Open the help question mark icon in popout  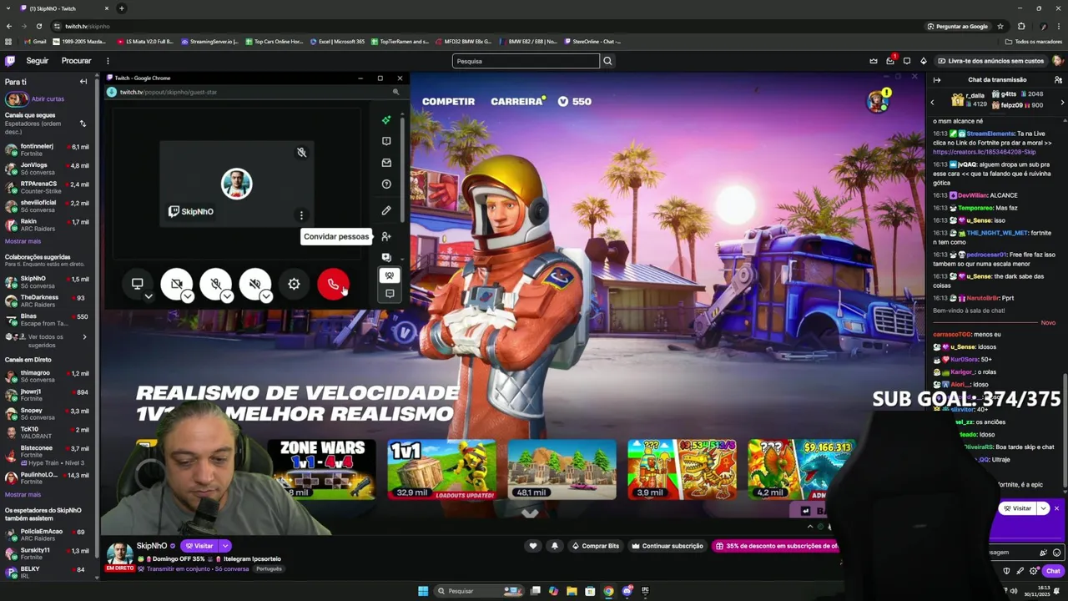click(x=386, y=184)
